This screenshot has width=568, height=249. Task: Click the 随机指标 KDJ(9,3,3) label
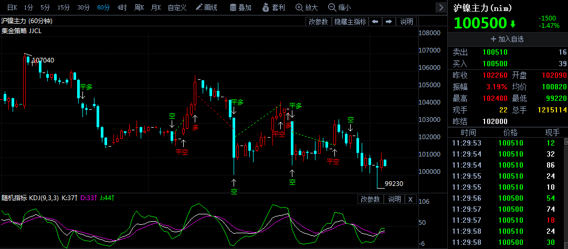pyautogui.click(x=30, y=198)
